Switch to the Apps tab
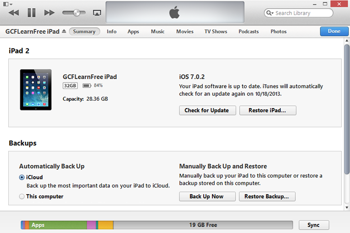The width and height of the screenshot is (350, 233). [x=133, y=31]
